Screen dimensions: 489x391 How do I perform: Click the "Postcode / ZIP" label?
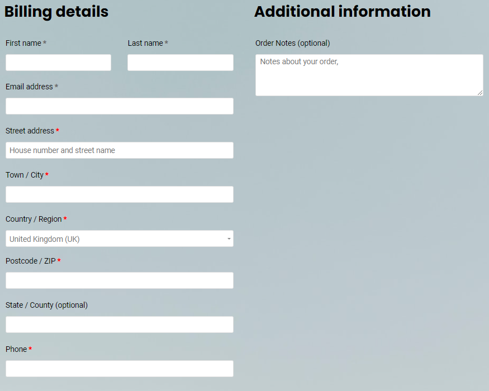pyautogui.click(x=31, y=261)
